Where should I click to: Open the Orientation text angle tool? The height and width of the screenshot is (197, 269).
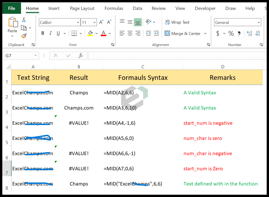click(x=148, y=22)
